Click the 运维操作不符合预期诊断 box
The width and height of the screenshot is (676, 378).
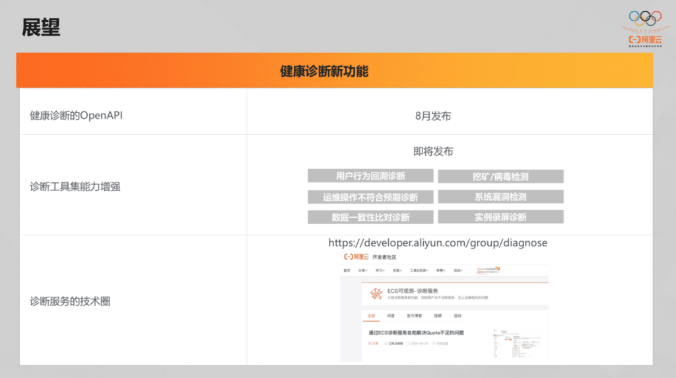[370, 197]
